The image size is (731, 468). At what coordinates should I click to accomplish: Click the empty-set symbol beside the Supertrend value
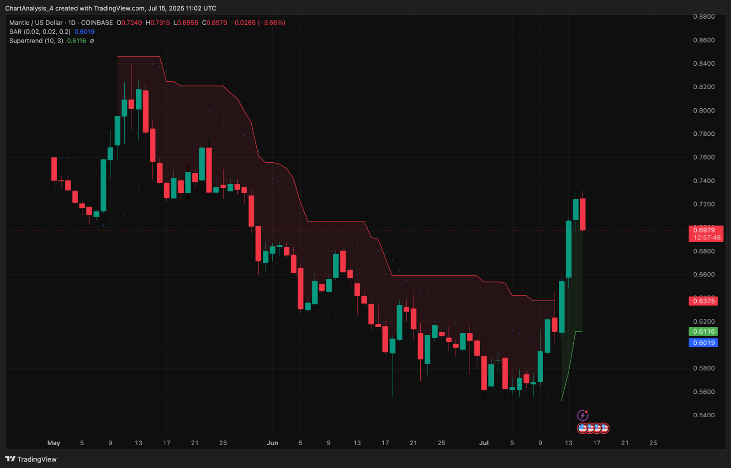click(x=92, y=41)
